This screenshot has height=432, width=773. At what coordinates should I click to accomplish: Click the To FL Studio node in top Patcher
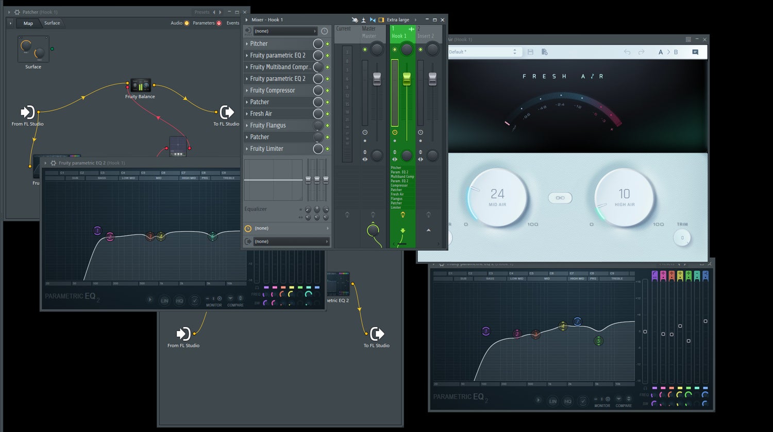(x=227, y=112)
